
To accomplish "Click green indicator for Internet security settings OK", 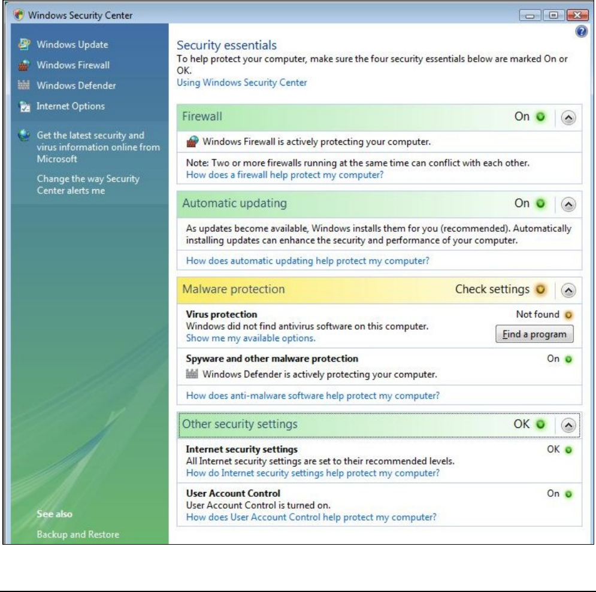I will [x=568, y=450].
